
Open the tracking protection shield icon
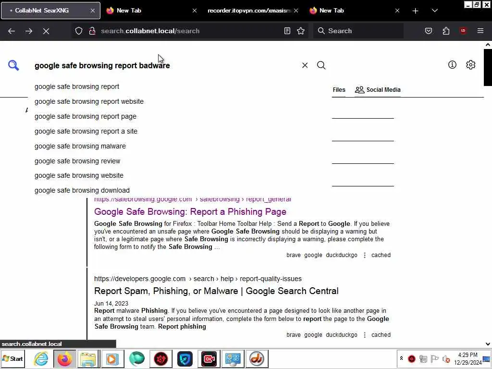point(79,31)
